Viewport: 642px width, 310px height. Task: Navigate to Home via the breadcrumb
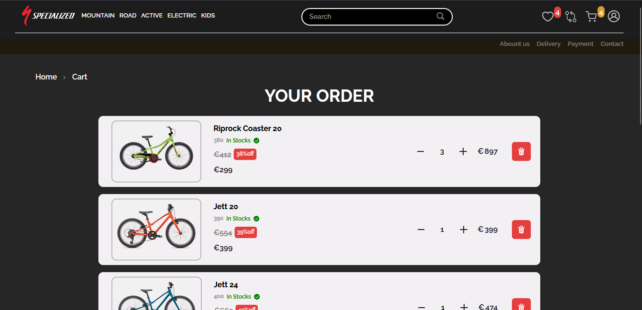pyautogui.click(x=46, y=77)
